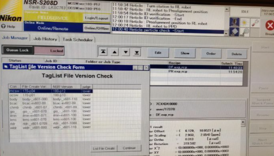Click Continue in TagList Version Check
This screenshot has width=274, height=156.
coord(129,148)
